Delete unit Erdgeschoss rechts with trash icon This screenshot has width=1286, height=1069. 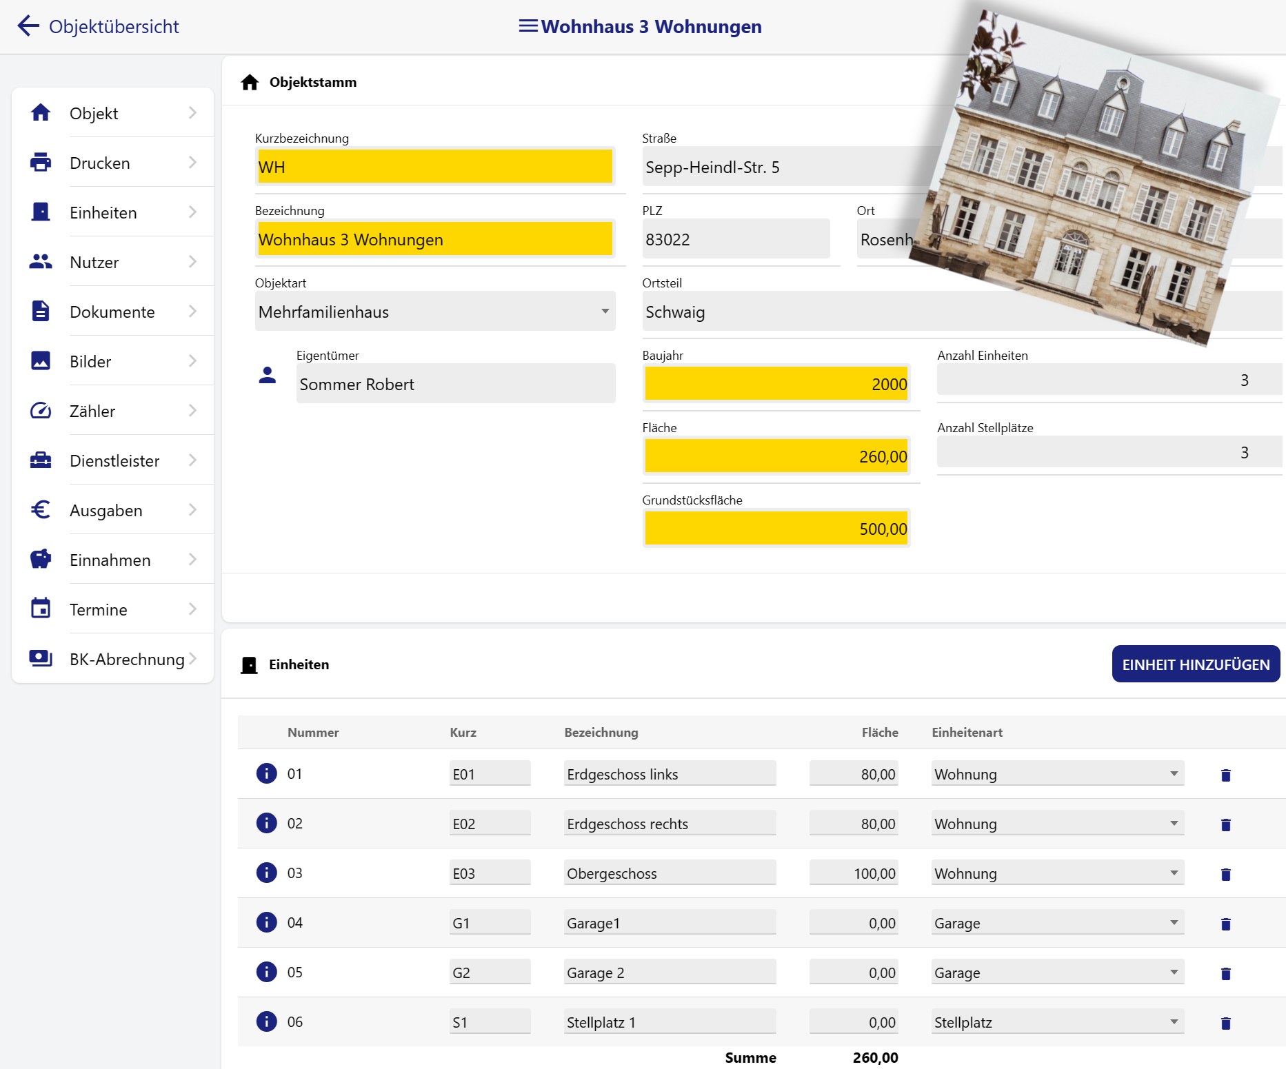(x=1226, y=825)
